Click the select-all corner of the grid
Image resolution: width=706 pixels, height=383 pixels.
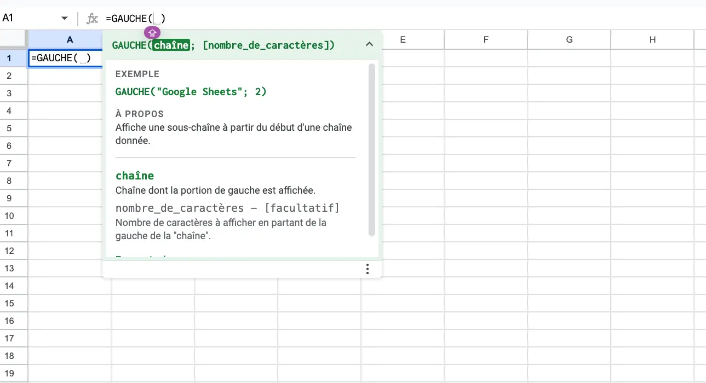click(14, 39)
